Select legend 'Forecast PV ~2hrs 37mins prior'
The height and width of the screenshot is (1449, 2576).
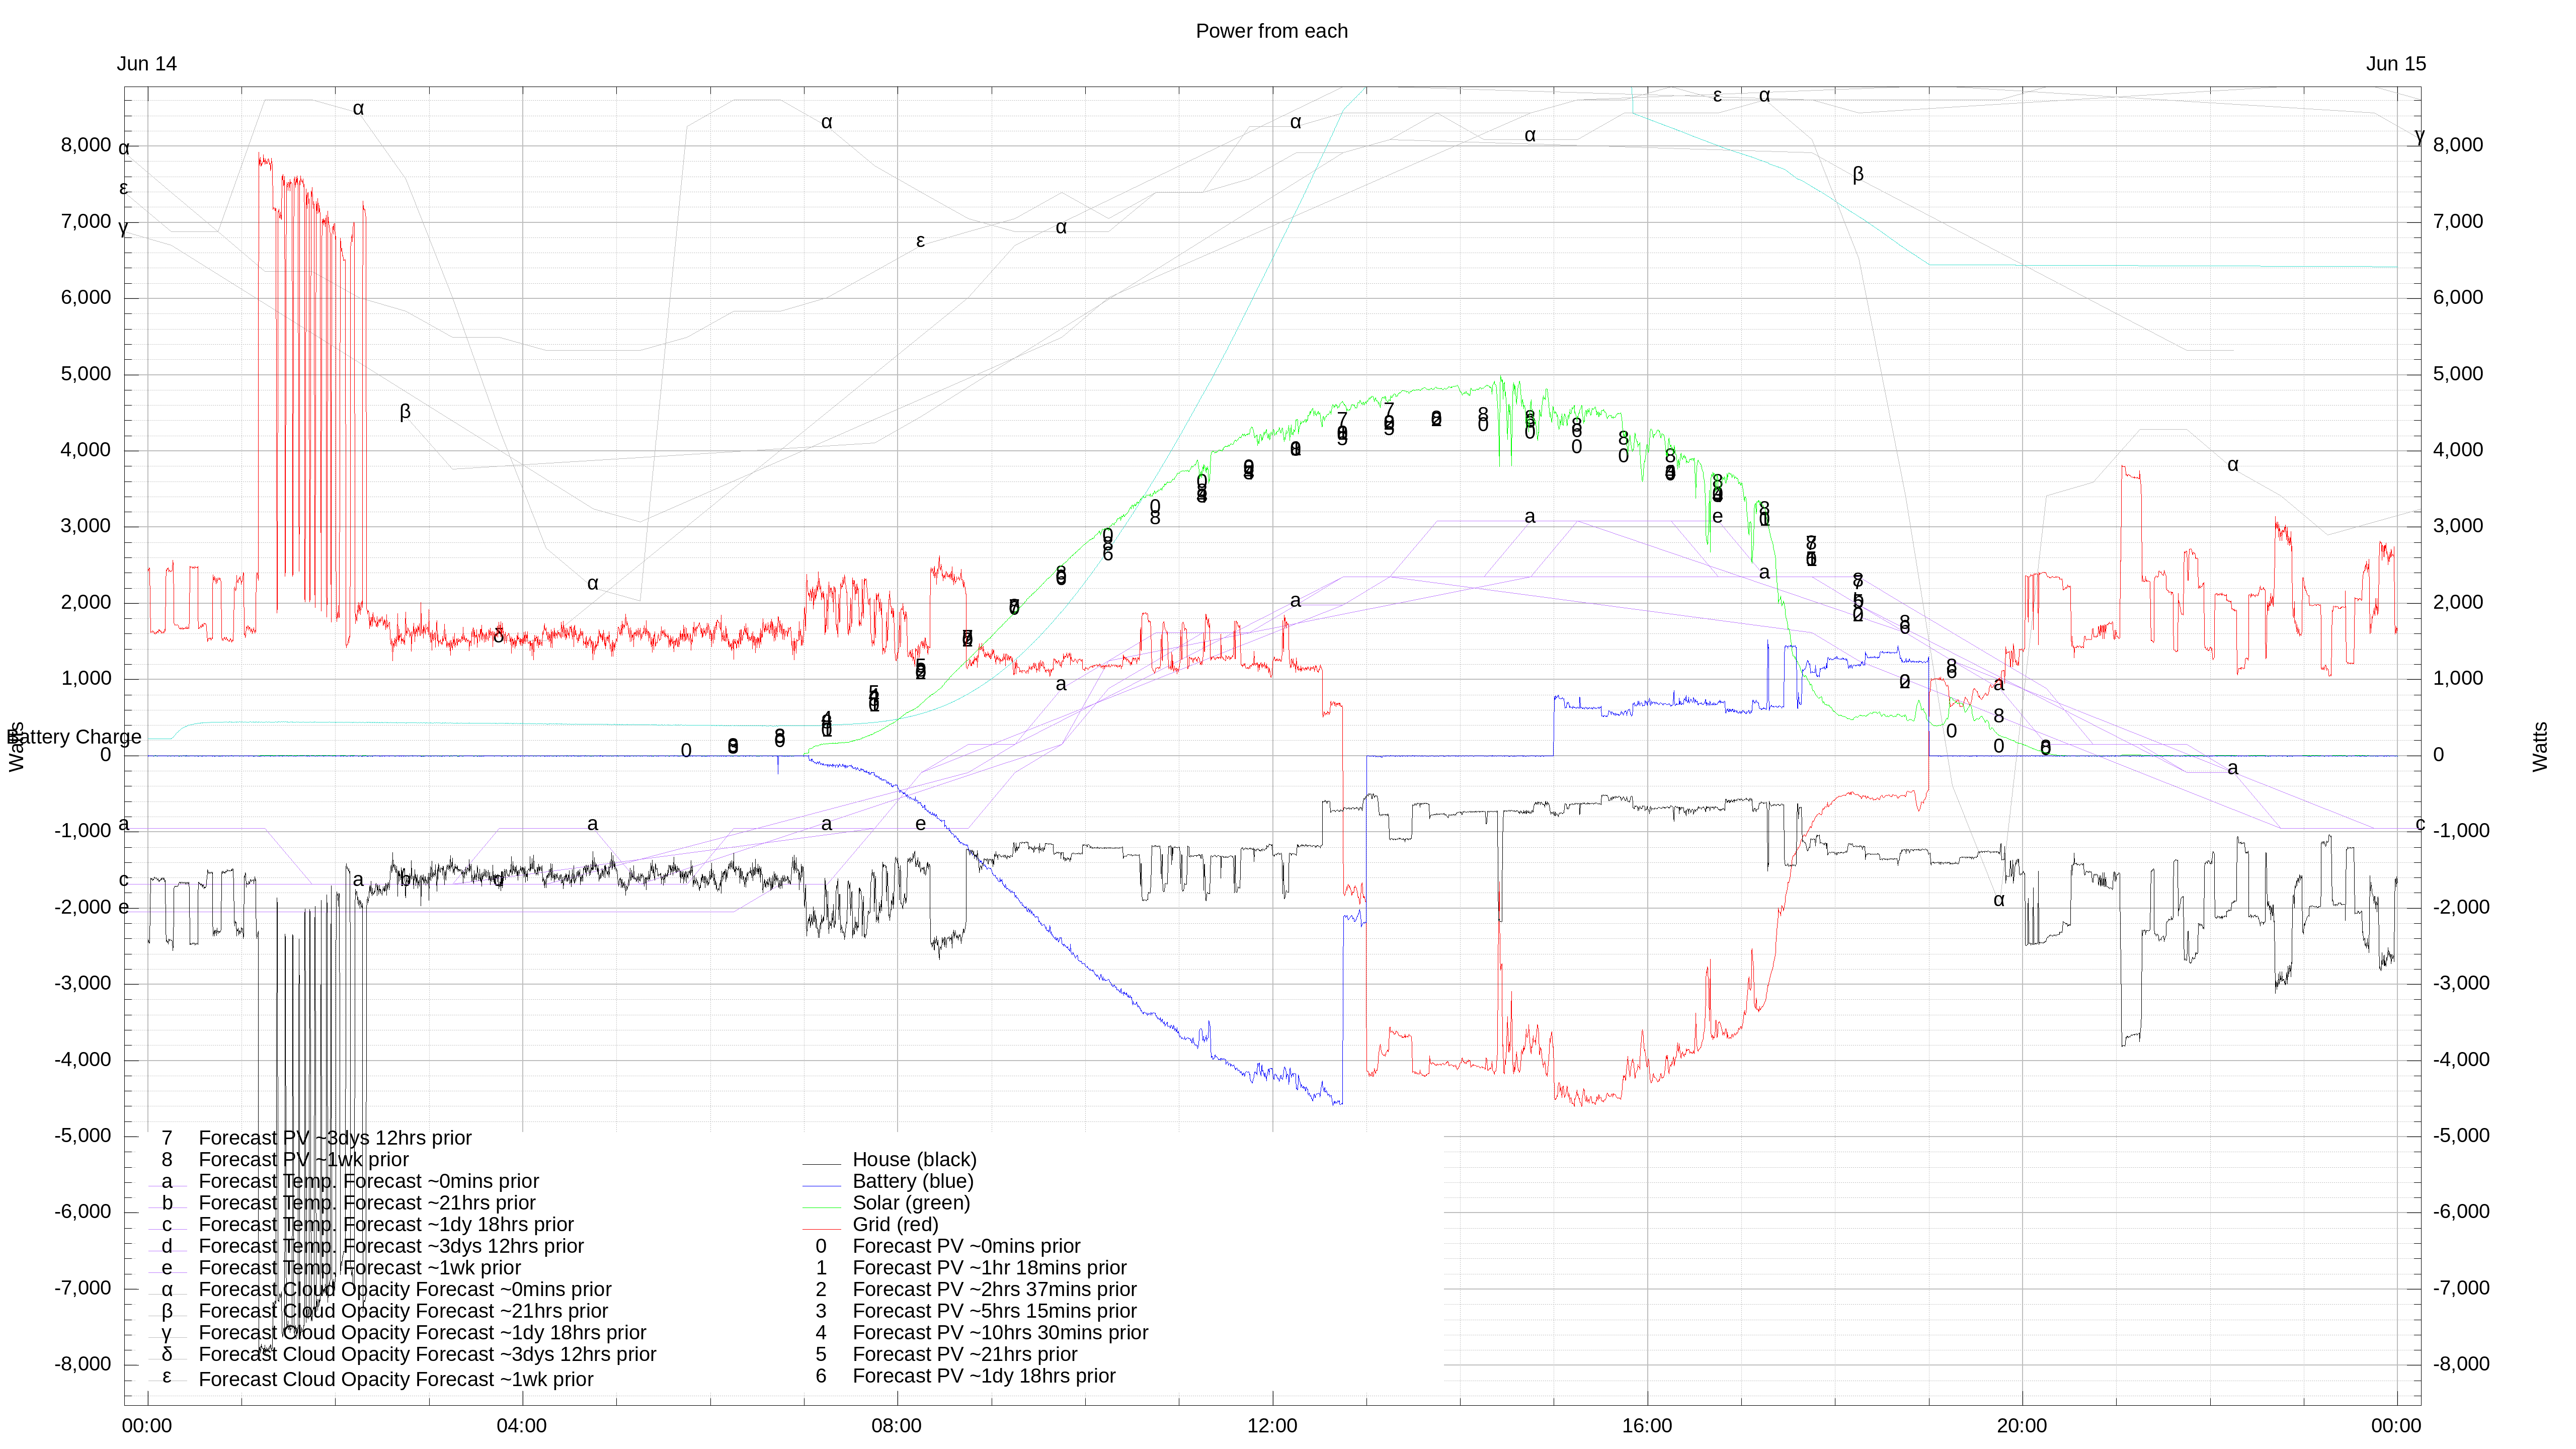(x=994, y=1290)
